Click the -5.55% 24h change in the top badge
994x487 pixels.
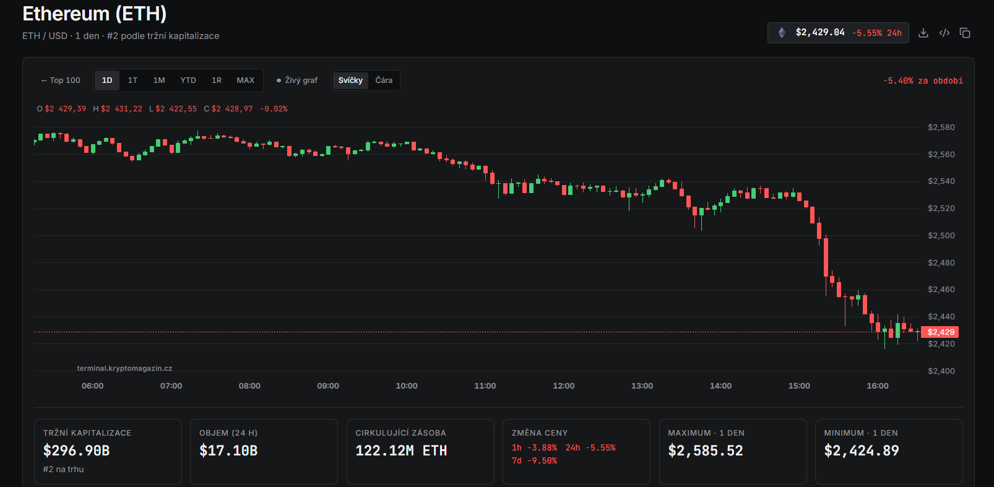(x=877, y=33)
